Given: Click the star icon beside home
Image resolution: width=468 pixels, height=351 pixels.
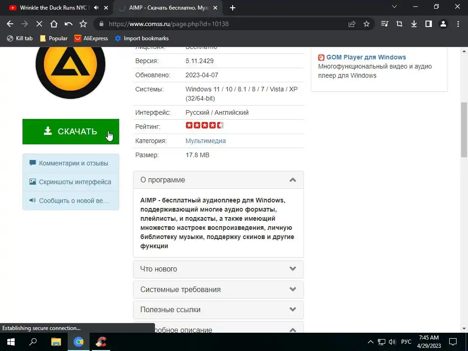Looking at the screenshot, I should [83, 24].
